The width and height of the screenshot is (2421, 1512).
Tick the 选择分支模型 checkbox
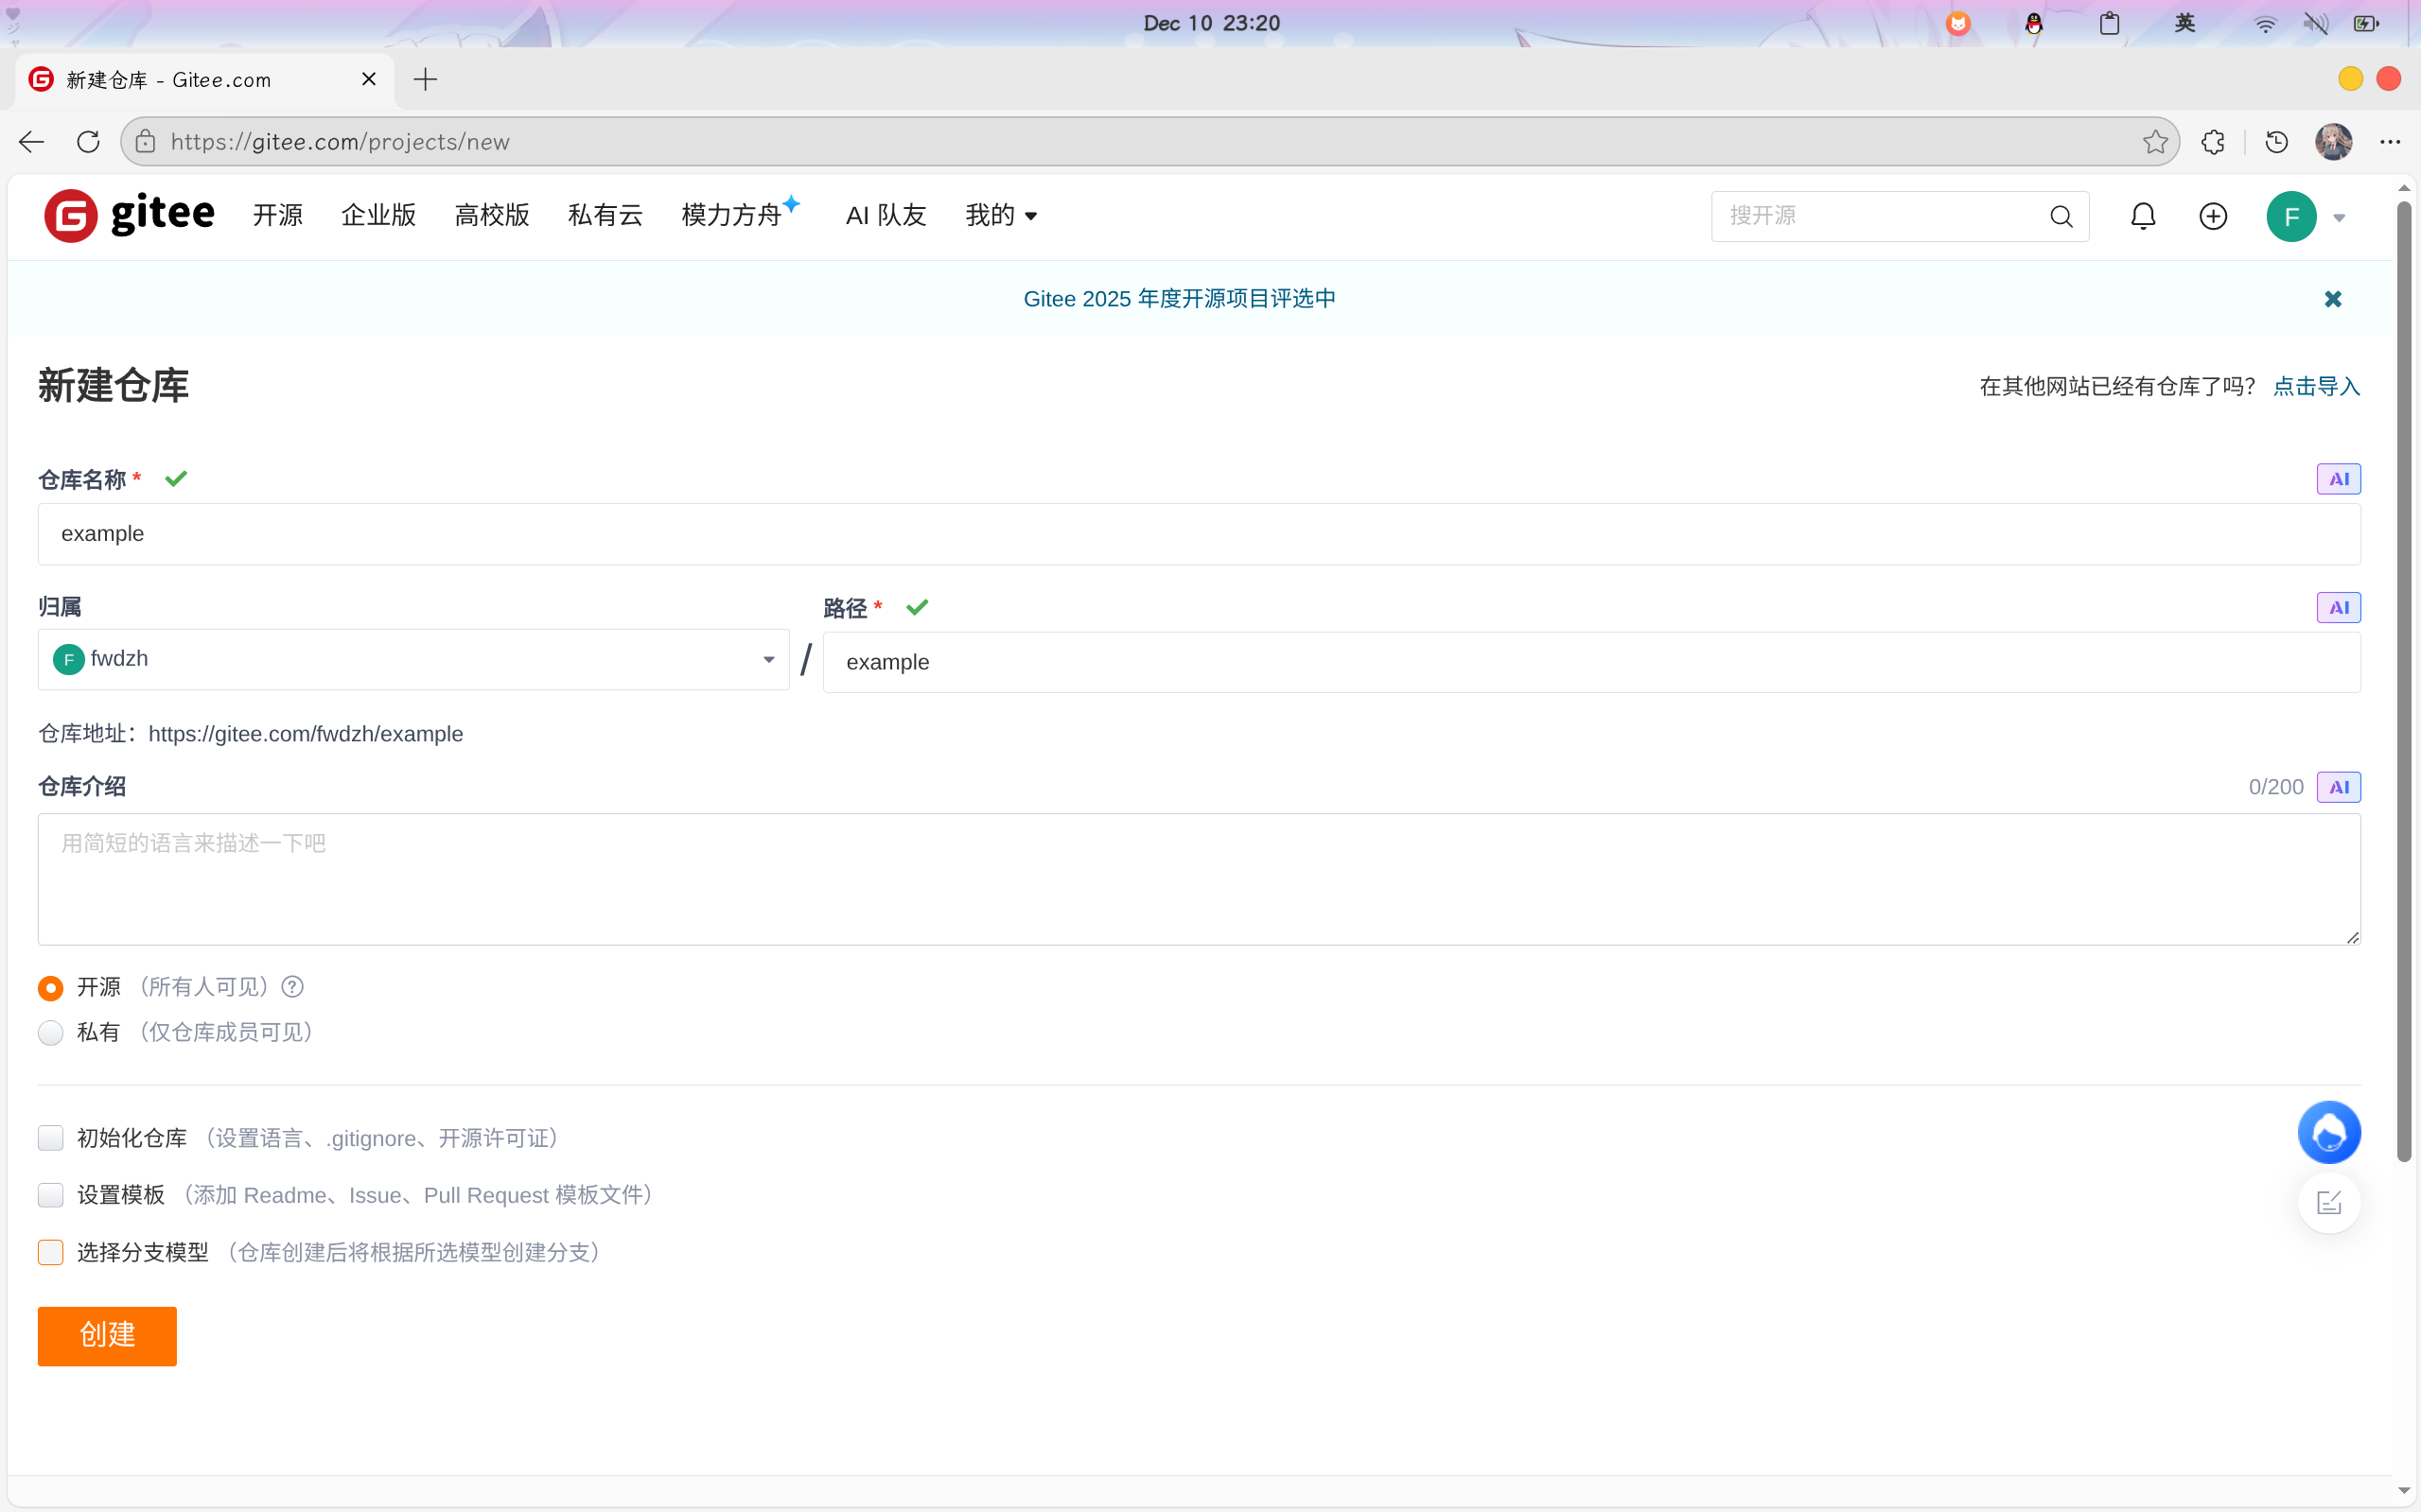pos(51,1252)
